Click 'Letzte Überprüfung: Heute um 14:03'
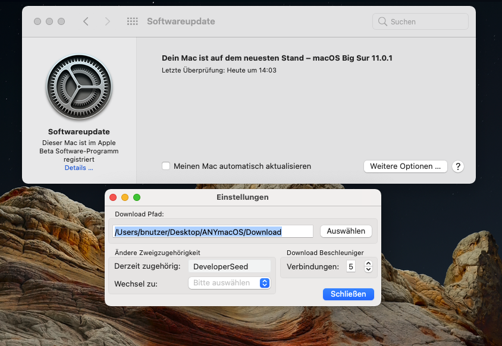Screen dimensions: 502x346 [x=219, y=70]
